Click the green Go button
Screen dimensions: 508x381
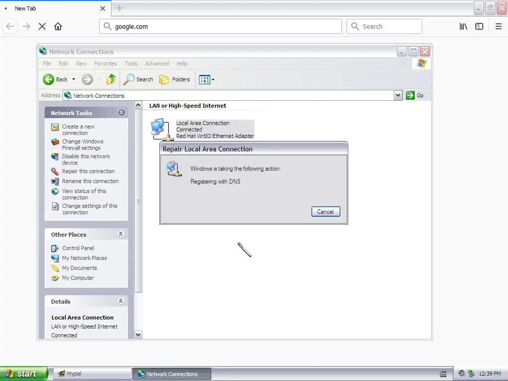coord(415,95)
